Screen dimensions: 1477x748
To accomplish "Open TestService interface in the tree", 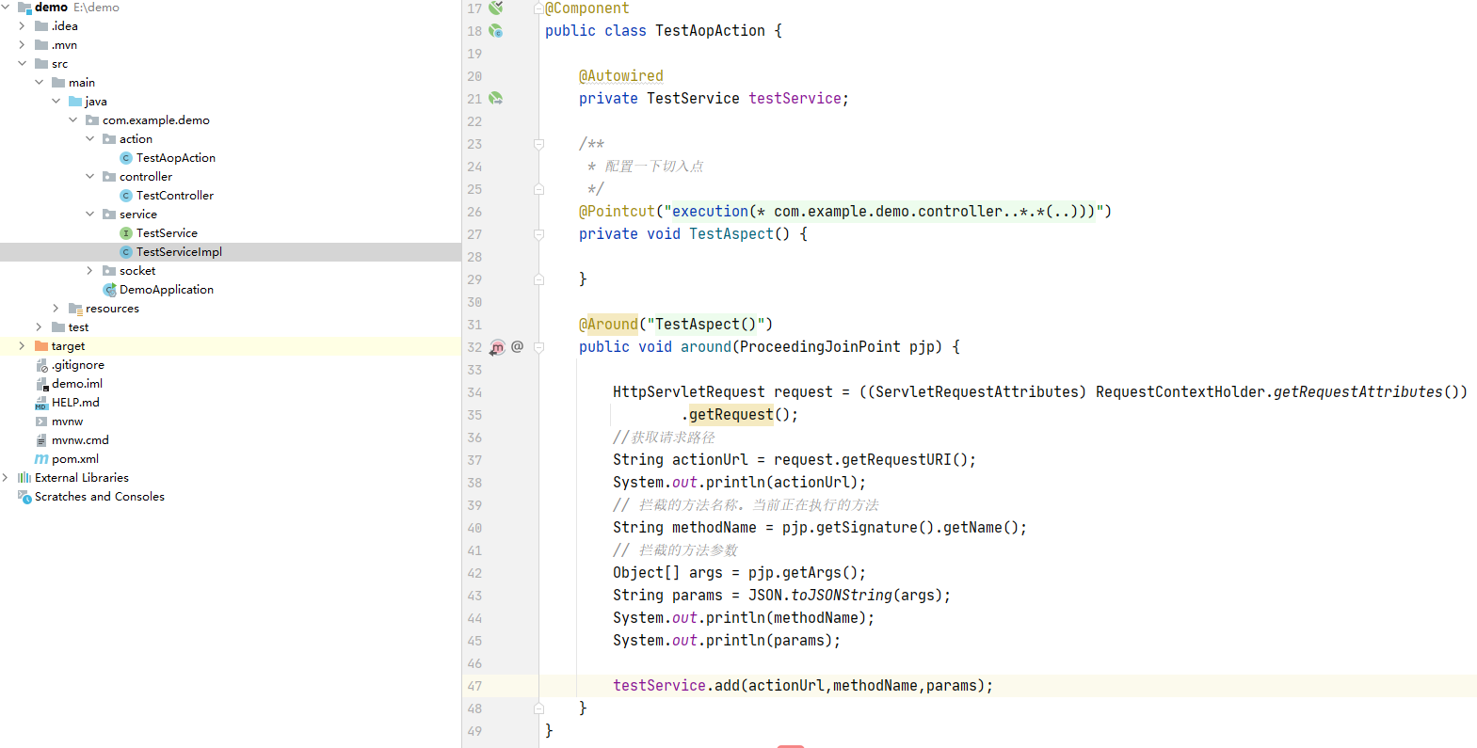I will click(x=167, y=233).
